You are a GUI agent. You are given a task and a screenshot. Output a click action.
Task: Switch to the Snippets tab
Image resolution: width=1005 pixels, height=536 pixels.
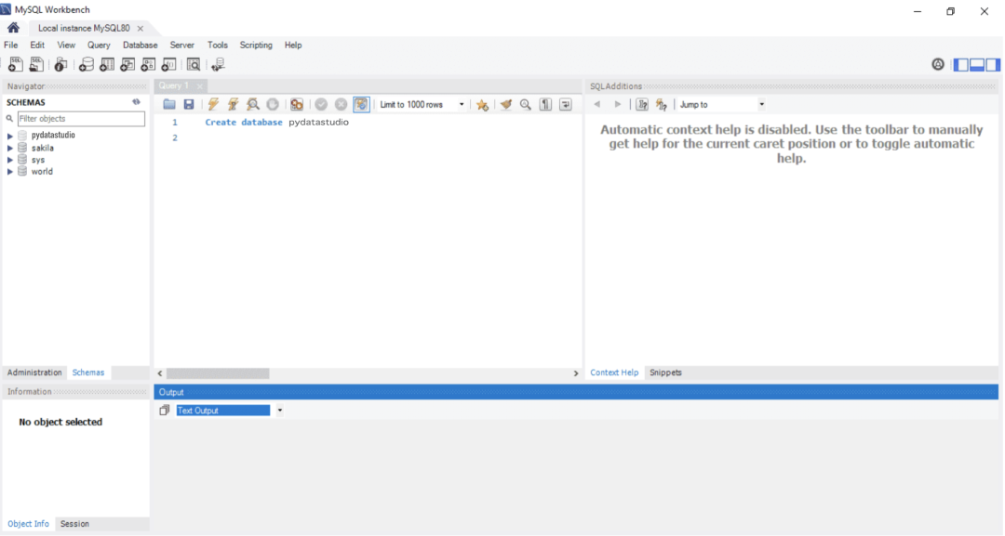pyautogui.click(x=665, y=373)
